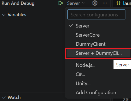The image size is (131, 101).
Task: Click the curly braces launch file icon
Action: 118,3
